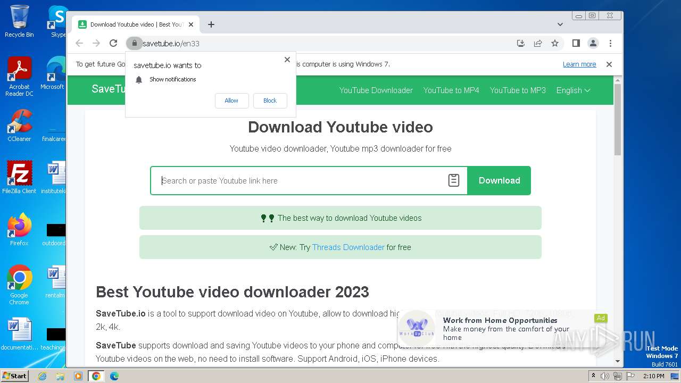The image size is (681, 383).
Task: Open a new tab with plus button
Action: pyautogui.click(x=211, y=24)
